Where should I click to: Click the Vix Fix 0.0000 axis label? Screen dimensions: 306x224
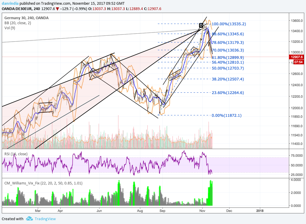click(296, 206)
